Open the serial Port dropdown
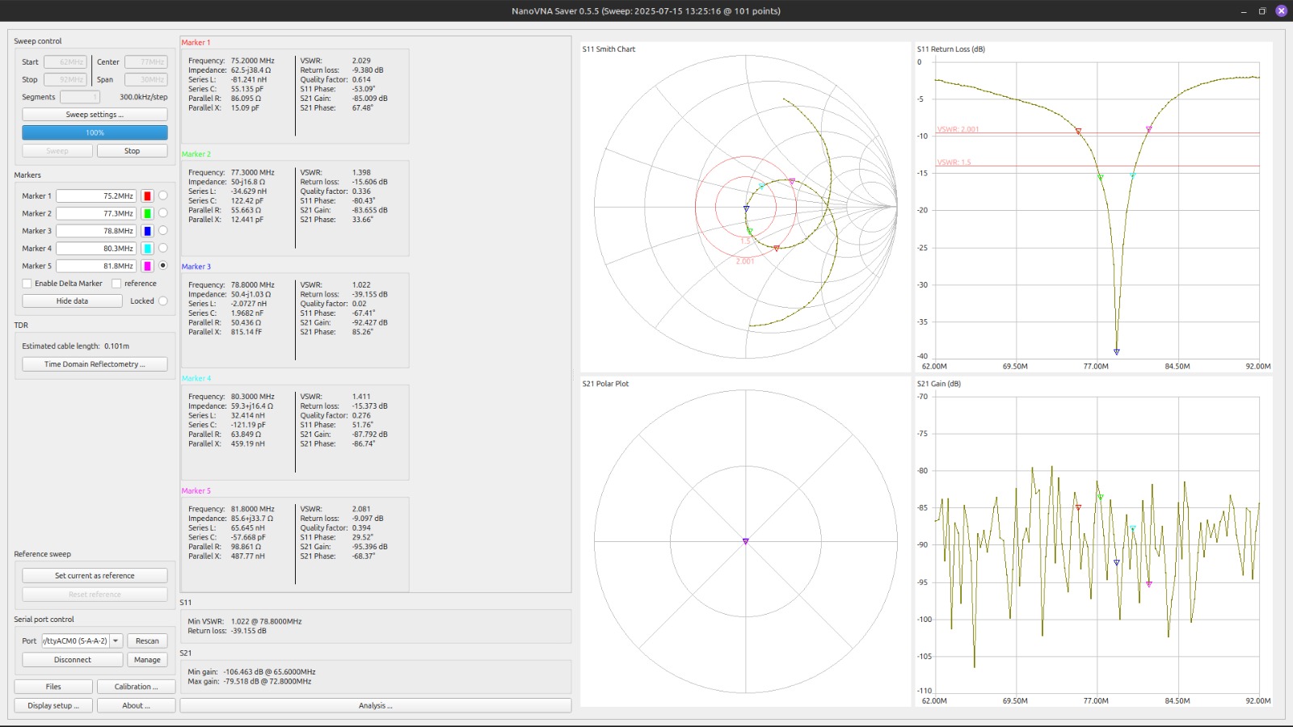This screenshot has height=727, width=1293. [x=82, y=641]
